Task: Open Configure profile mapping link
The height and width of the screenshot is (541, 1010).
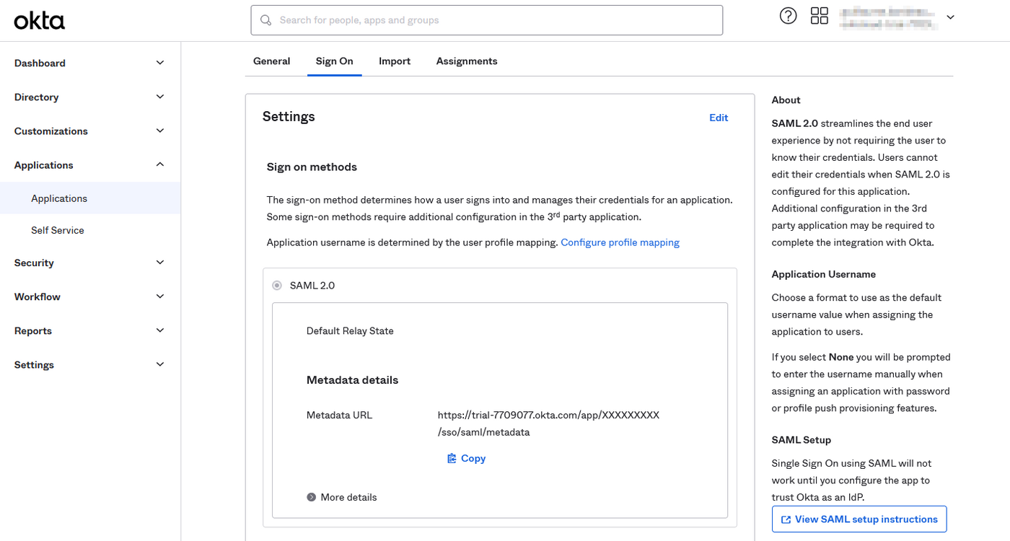Action: pos(620,242)
